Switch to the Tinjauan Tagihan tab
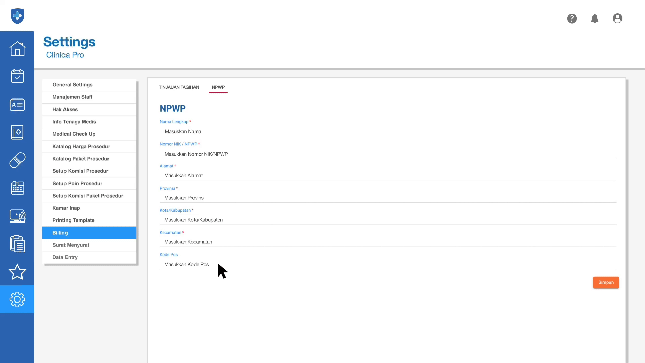Viewport: 645px width, 363px height. (179, 87)
